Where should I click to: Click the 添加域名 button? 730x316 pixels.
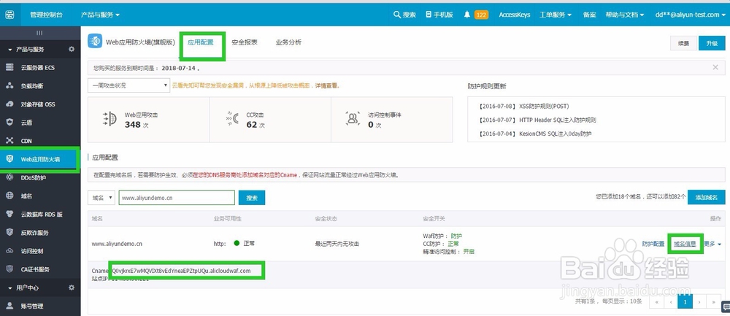coord(706,197)
